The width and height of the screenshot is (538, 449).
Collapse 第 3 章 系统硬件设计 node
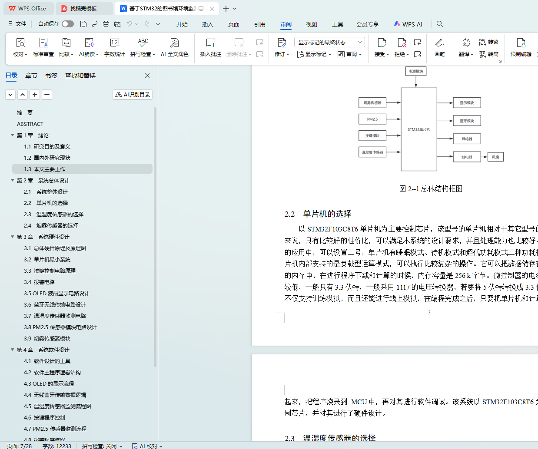(x=13, y=237)
